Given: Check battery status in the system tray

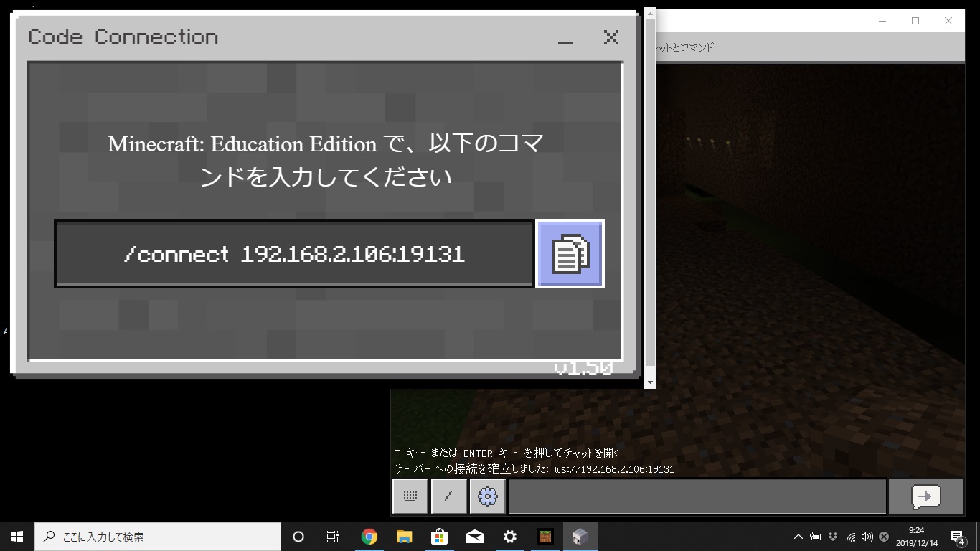Looking at the screenshot, I should pyautogui.click(x=816, y=537).
